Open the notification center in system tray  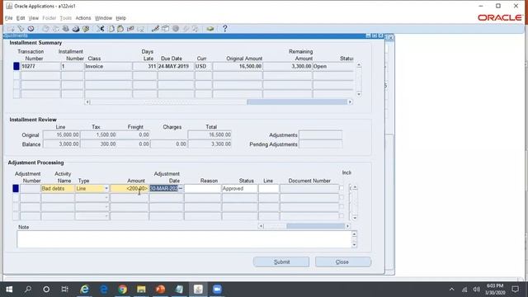pos(515,289)
